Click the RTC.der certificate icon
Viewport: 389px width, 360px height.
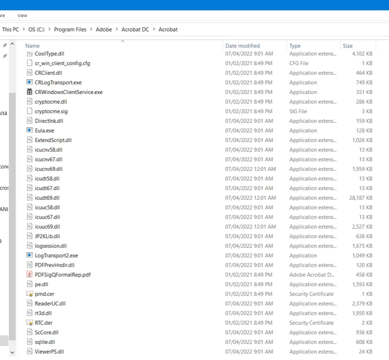(29, 323)
